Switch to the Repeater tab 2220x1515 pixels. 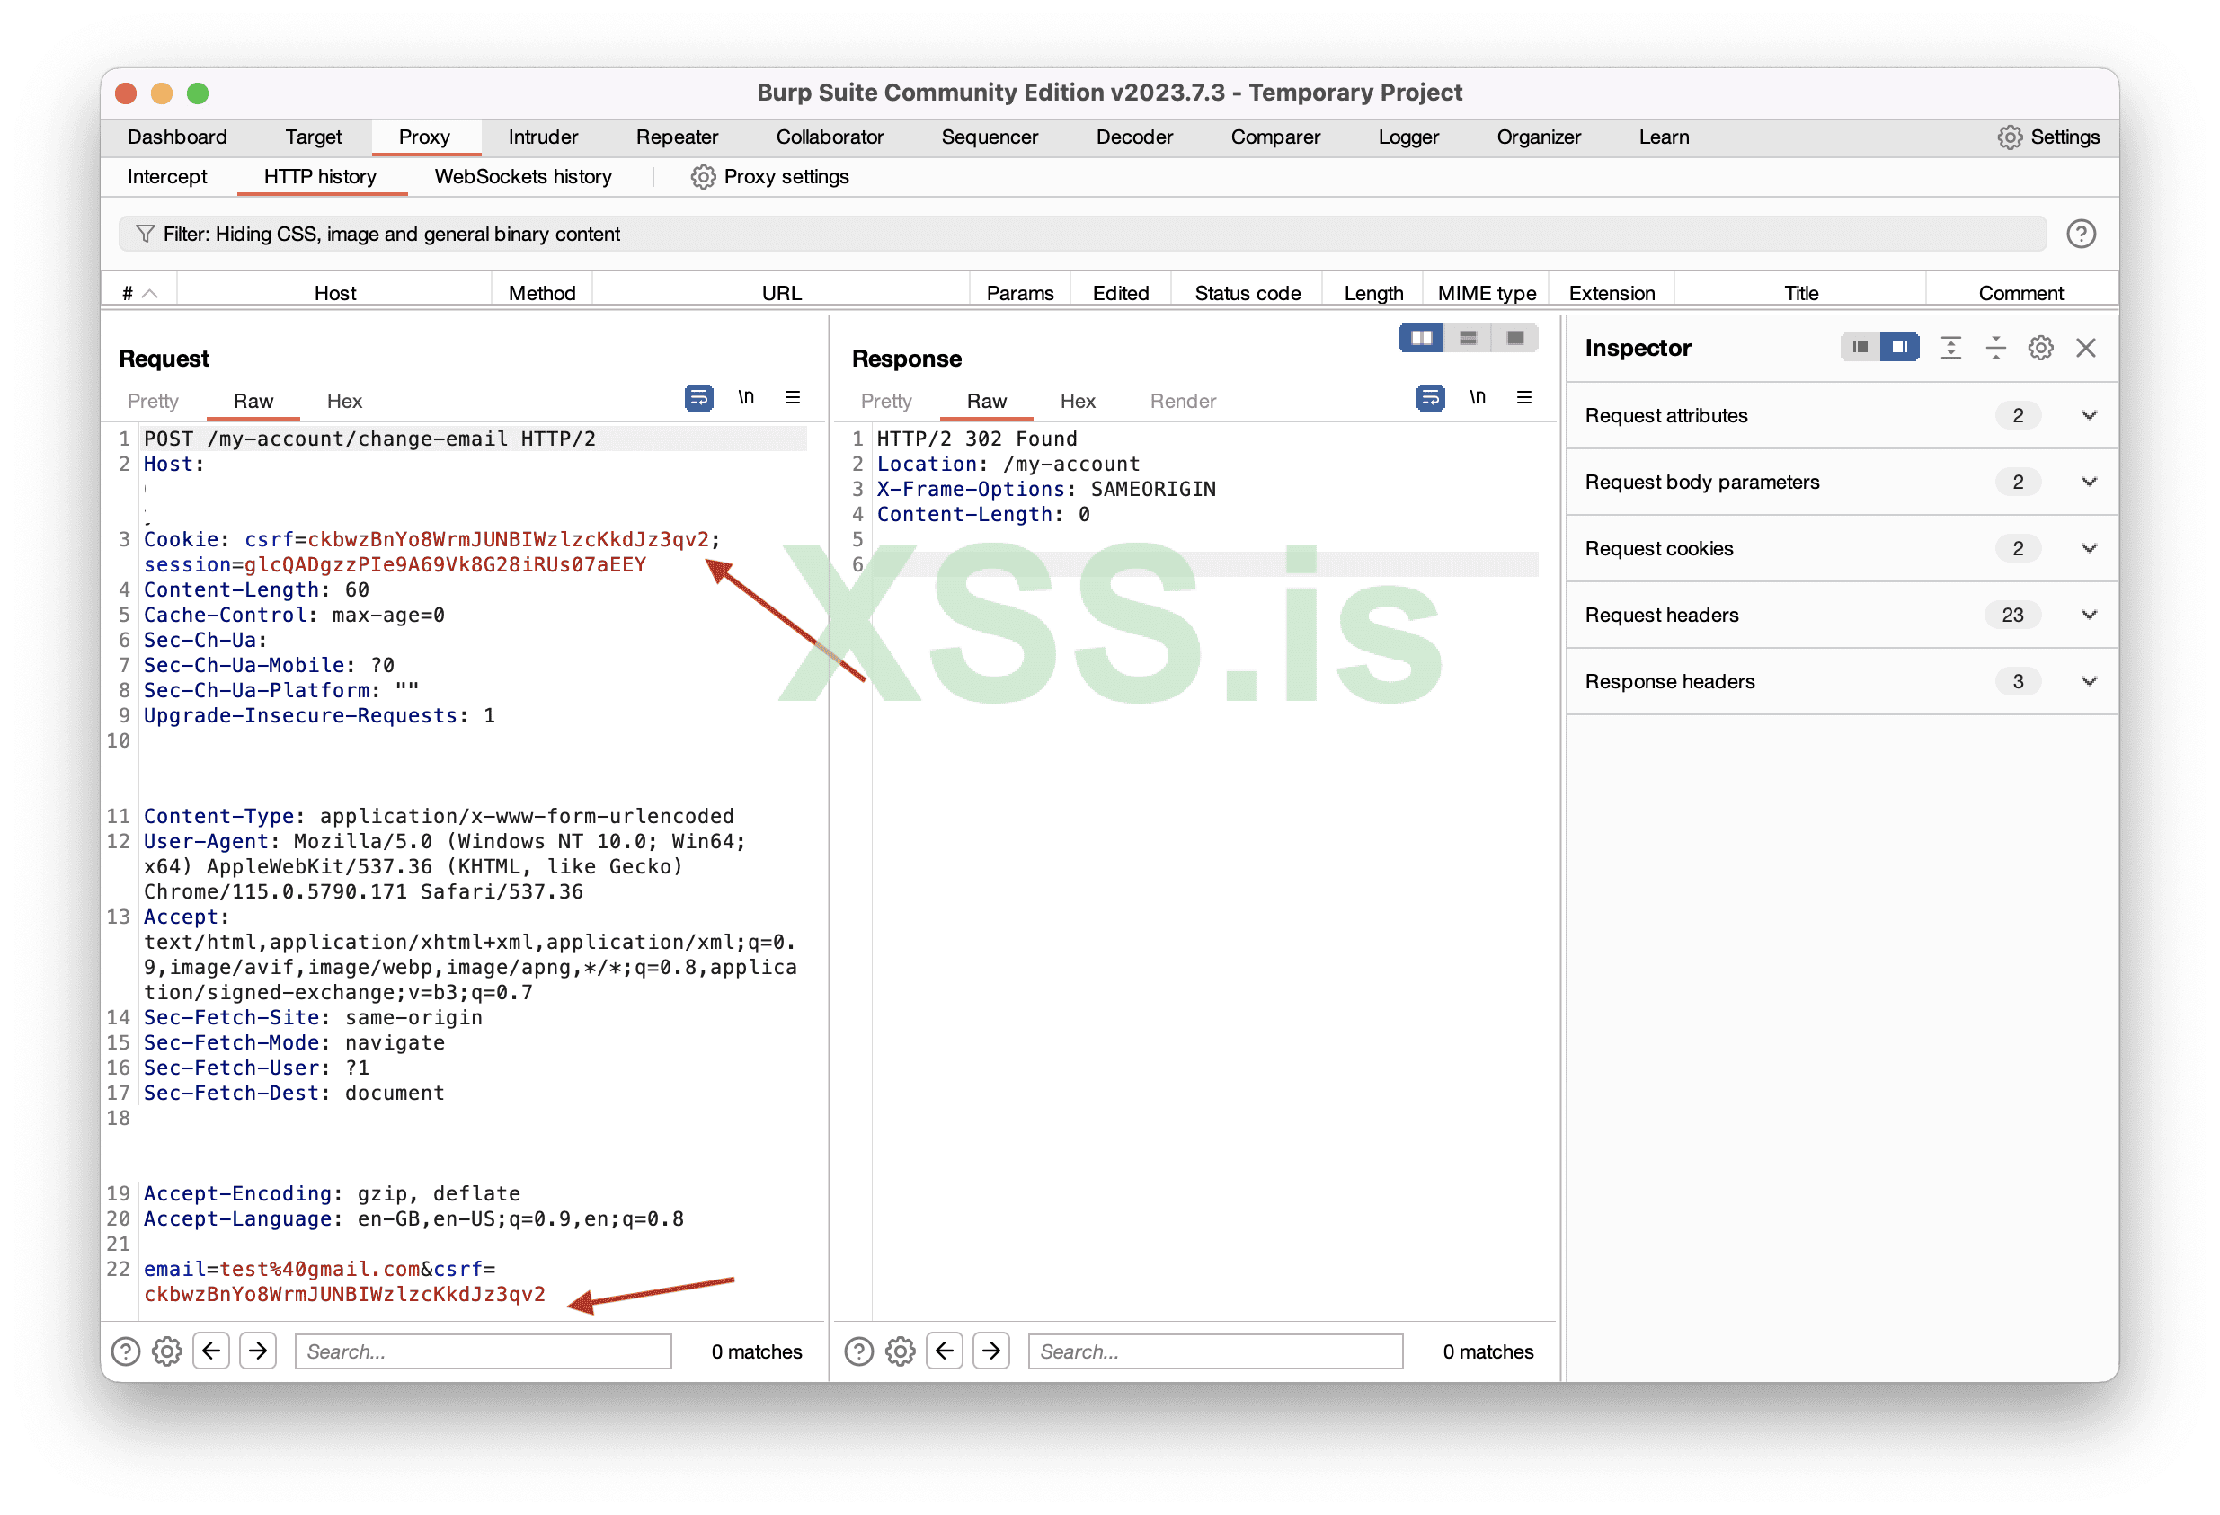(x=676, y=137)
